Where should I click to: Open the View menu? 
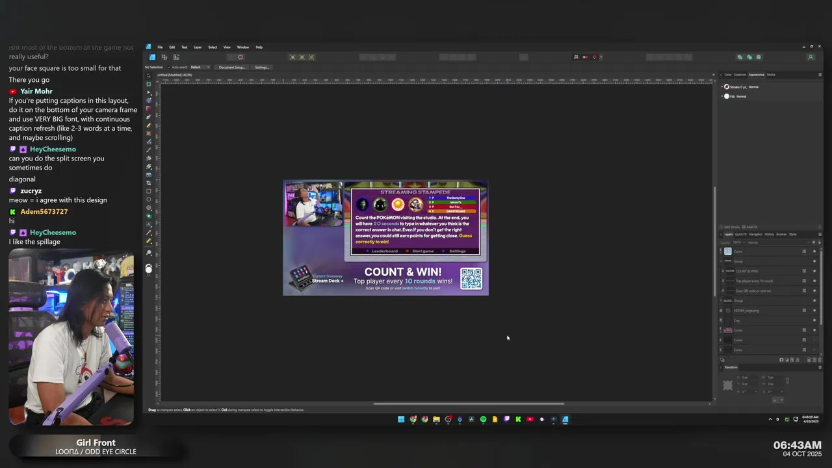(x=227, y=47)
